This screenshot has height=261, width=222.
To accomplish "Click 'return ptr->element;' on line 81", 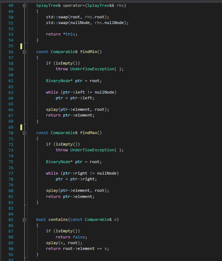I will (70, 196).
